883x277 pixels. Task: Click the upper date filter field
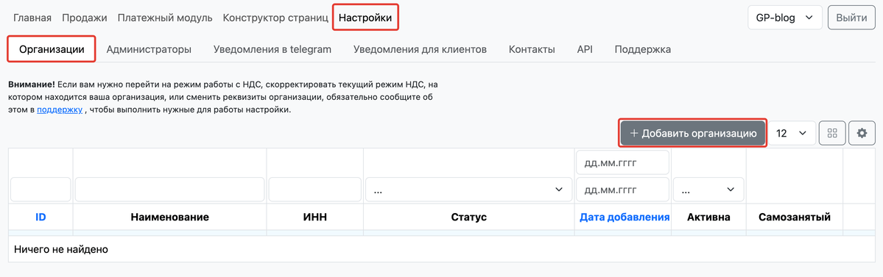click(x=622, y=162)
